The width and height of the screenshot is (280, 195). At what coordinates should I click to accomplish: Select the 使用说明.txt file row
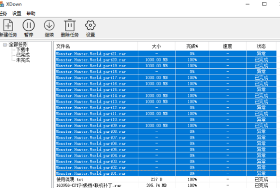point(166,179)
